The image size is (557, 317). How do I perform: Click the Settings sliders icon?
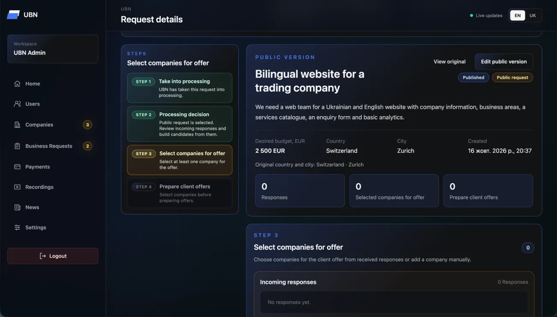(17, 228)
